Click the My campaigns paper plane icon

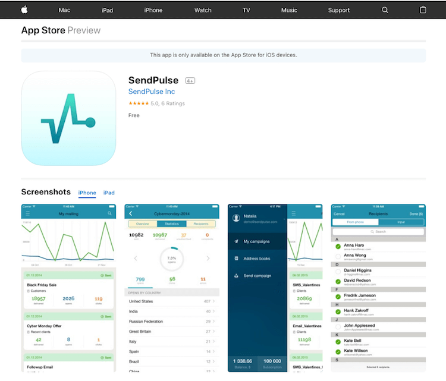tap(236, 241)
